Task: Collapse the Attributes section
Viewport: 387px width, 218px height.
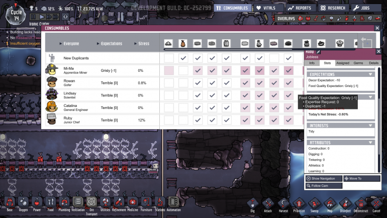Action: point(370,143)
